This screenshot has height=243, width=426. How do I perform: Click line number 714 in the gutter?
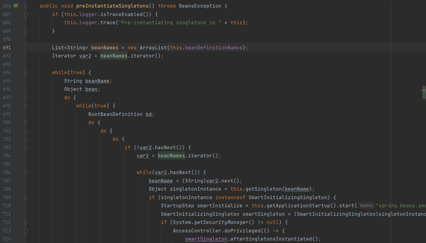click(x=7, y=239)
